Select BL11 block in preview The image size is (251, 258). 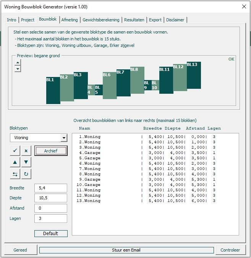(166, 80)
